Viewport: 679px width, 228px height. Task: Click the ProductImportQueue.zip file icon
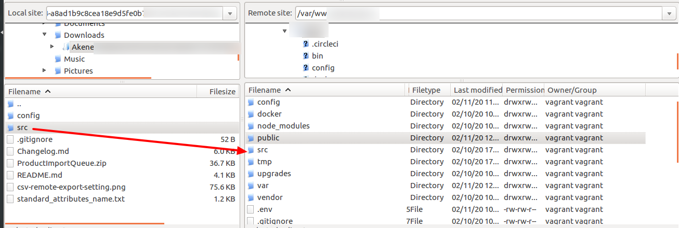[11, 163]
